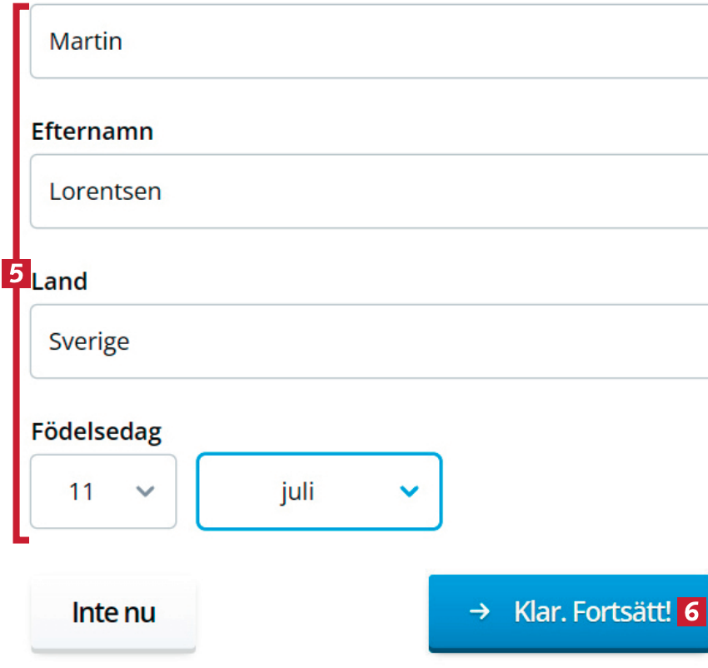708x668 pixels.
Task: Click the blue chevron beside juli
Action: (408, 491)
